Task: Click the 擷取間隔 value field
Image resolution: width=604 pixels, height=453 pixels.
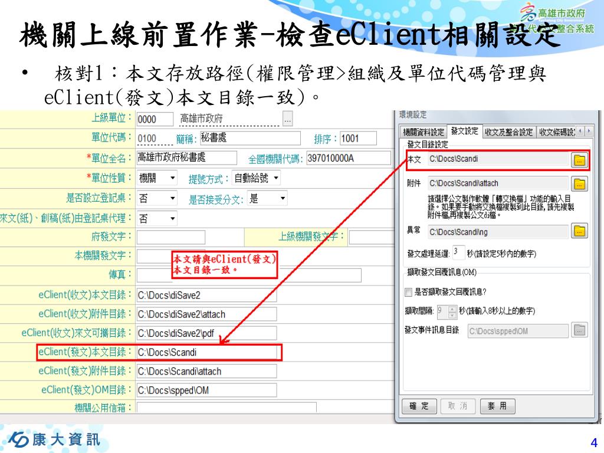Action: point(442,311)
